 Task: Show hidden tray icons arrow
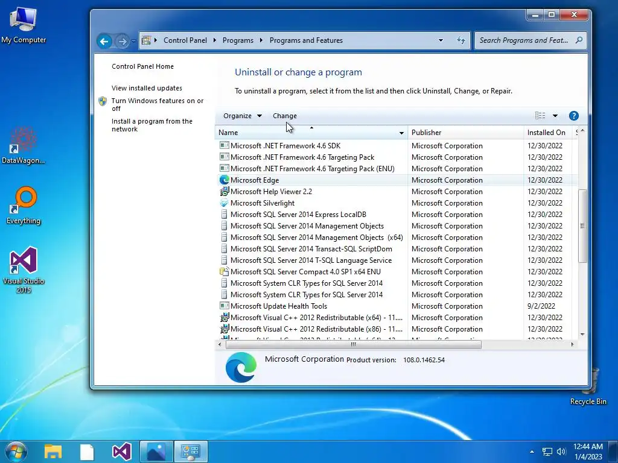pyautogui.click(x=532, y=452)
